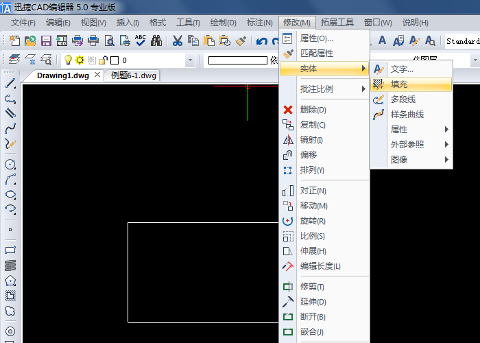Choose 填充 from the 实体 submenu
480x343 pixels.
(x=411, y=84)
